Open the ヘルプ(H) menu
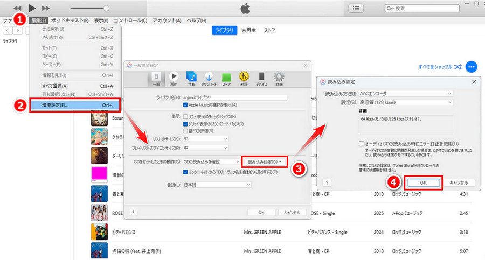Viewport: 485px width, 260px height. point(196,20)
